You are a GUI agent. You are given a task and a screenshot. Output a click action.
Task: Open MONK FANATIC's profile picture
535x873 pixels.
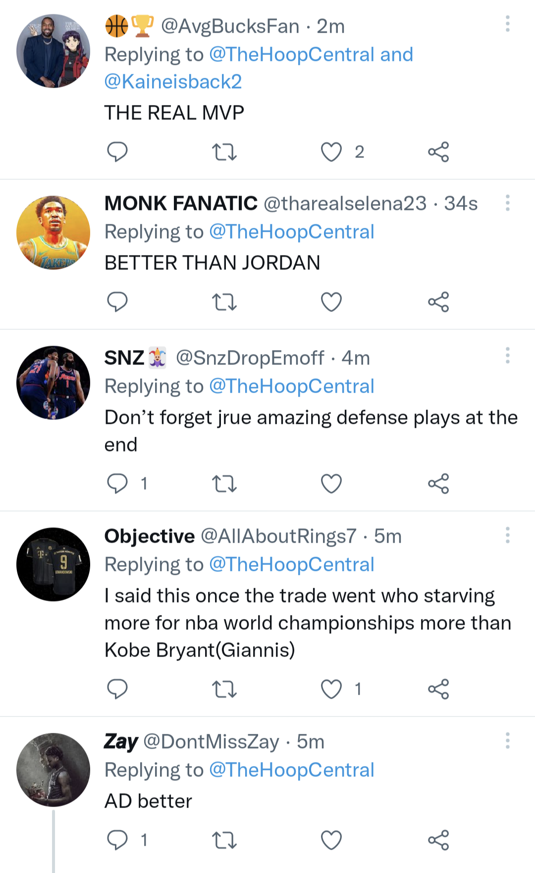click(x=53, y=233)
